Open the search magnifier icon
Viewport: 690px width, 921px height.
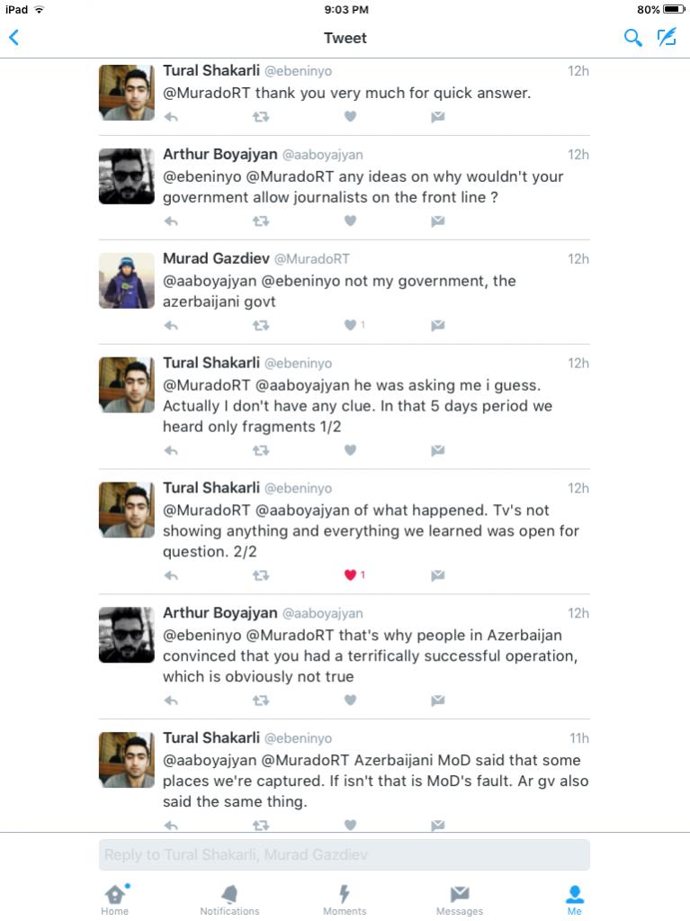pos(632,38)
